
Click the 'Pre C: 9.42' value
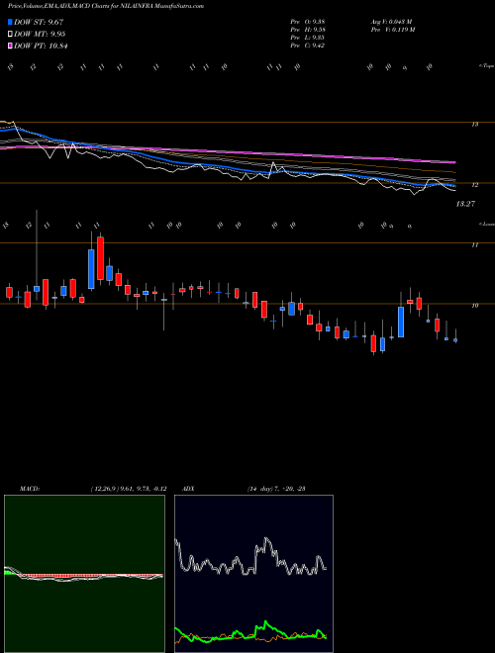pos(308,46)
